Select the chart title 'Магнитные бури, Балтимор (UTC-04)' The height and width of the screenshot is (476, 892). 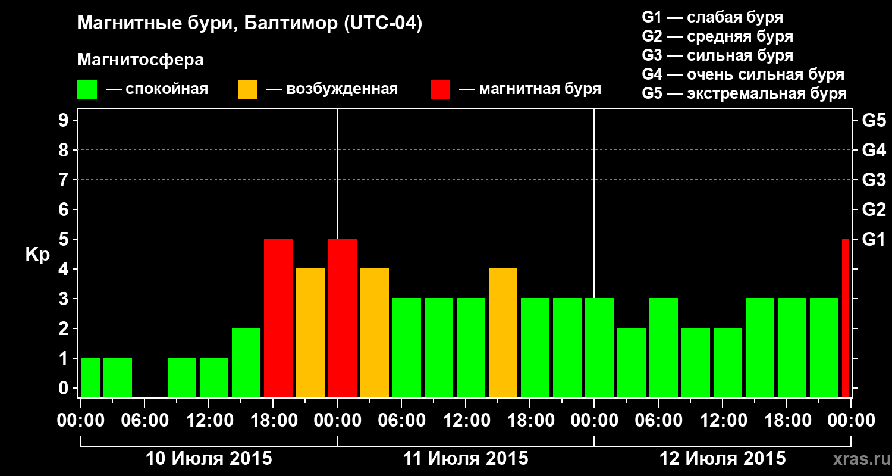[x=250, y=24]
